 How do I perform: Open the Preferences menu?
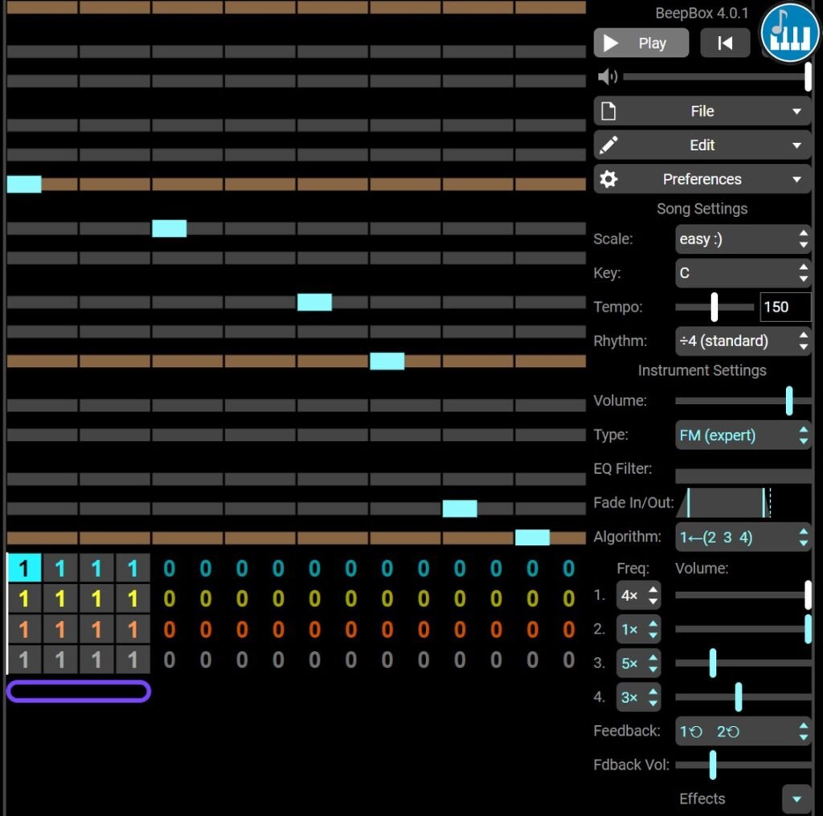coord(702,179)
